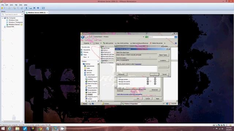Click Apply in Printer1 Properties

[158, 99]
